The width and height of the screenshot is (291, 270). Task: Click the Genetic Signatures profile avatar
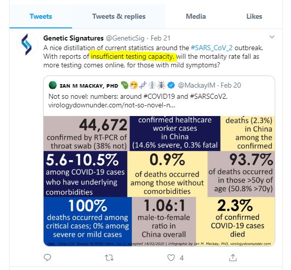27,45
